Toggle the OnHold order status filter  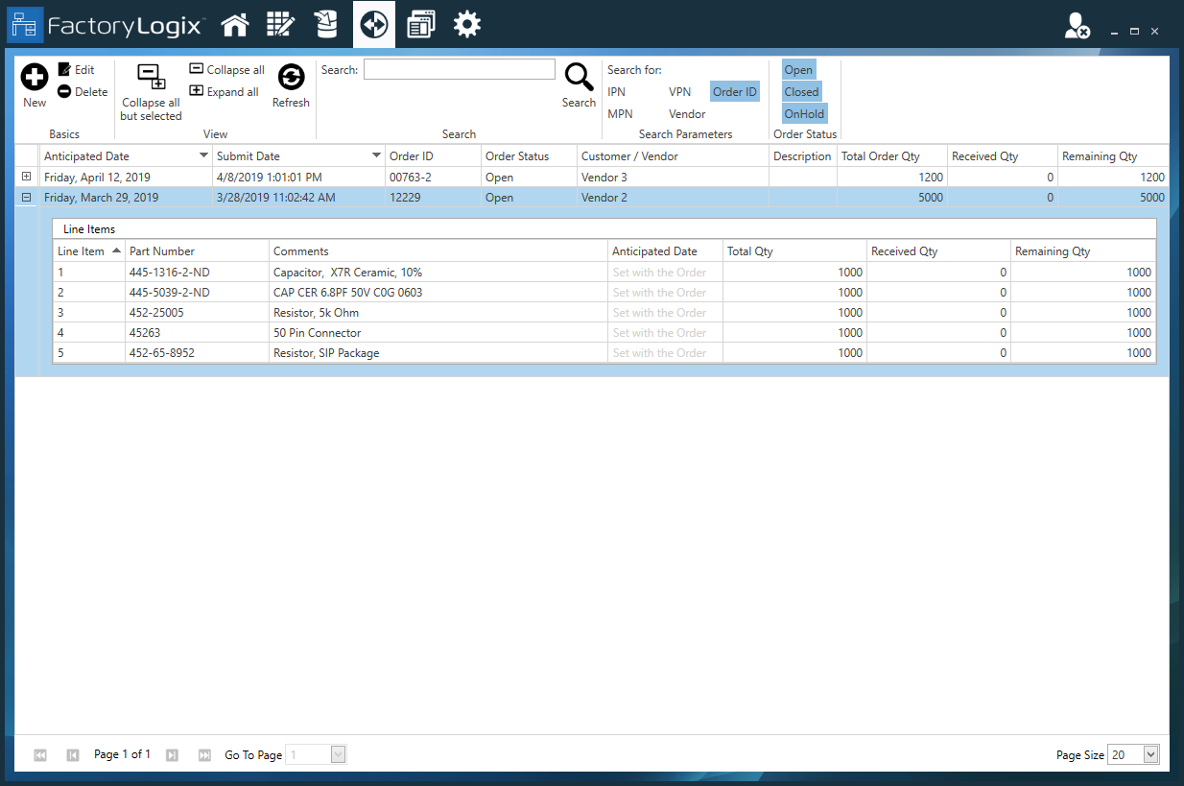[x=803, y=113]
